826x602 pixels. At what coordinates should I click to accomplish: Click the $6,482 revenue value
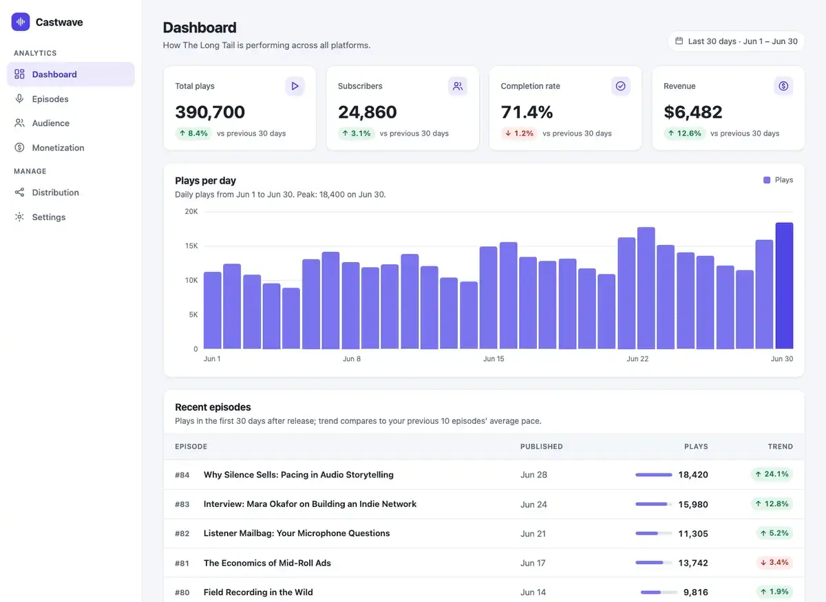pos(693,111)
